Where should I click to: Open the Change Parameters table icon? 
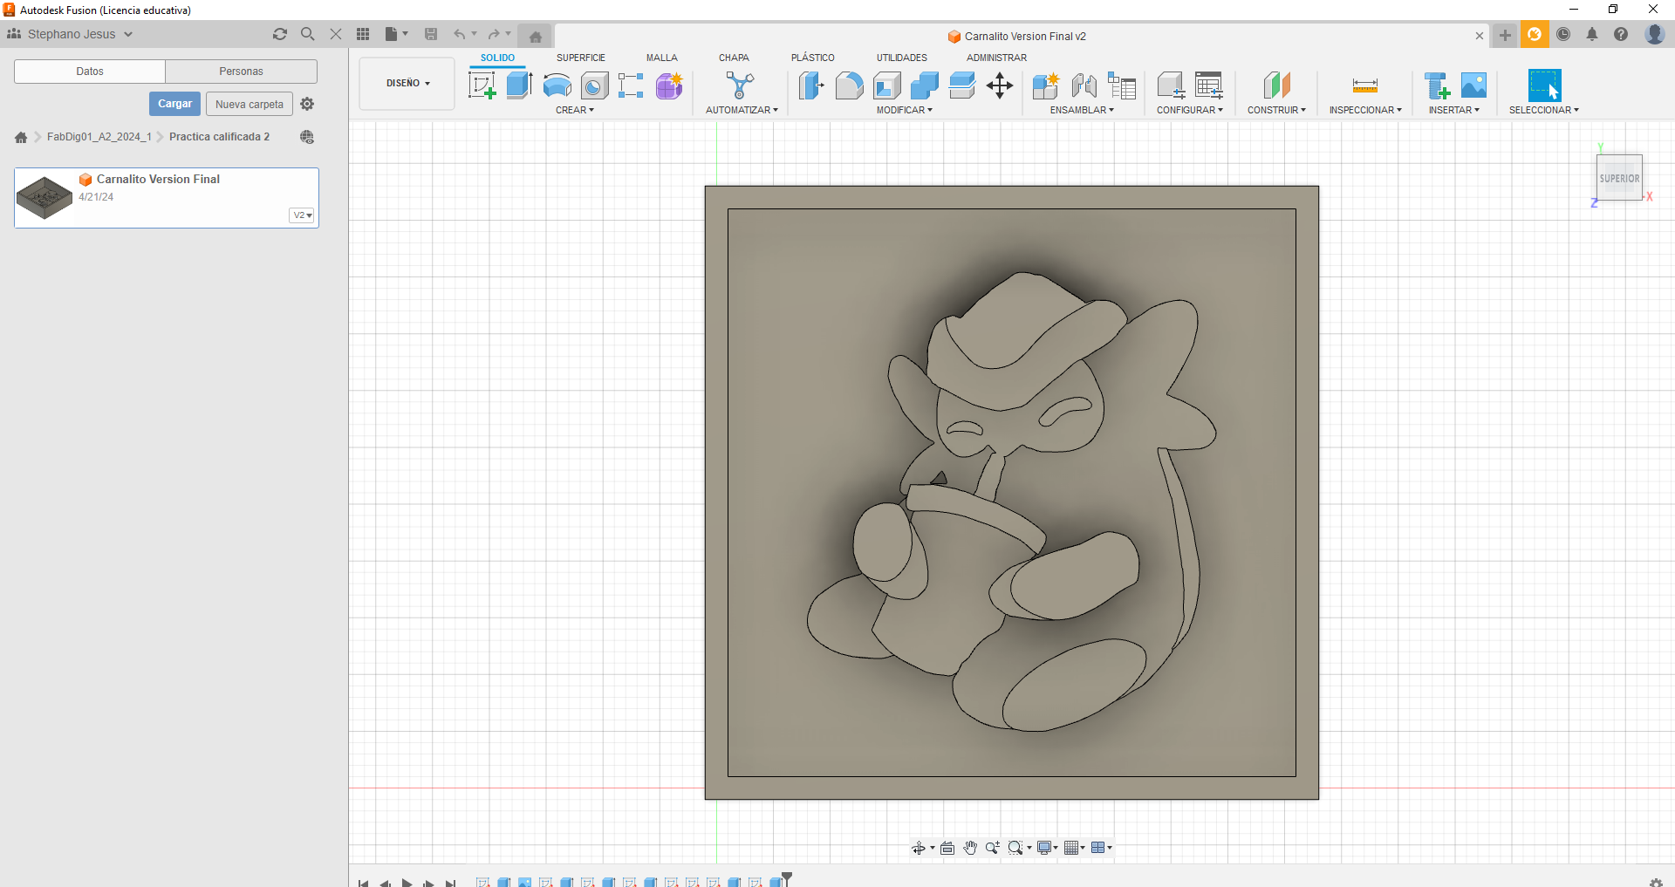coord(1122,85)
